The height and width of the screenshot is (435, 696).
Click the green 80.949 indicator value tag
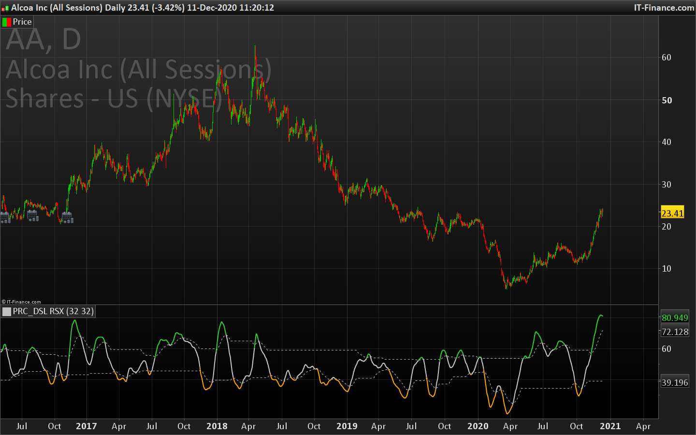[675, 318]
